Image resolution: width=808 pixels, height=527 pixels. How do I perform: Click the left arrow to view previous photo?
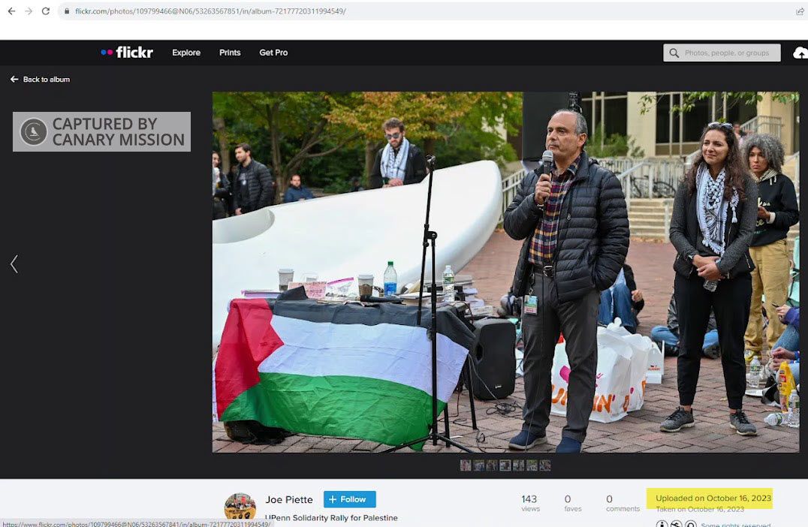(14, 263)
